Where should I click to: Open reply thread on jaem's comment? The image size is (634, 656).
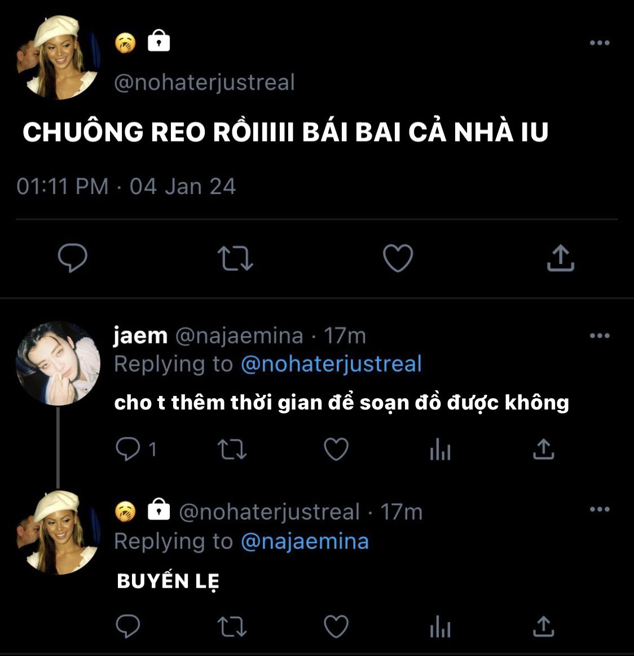tap(135, 449)
